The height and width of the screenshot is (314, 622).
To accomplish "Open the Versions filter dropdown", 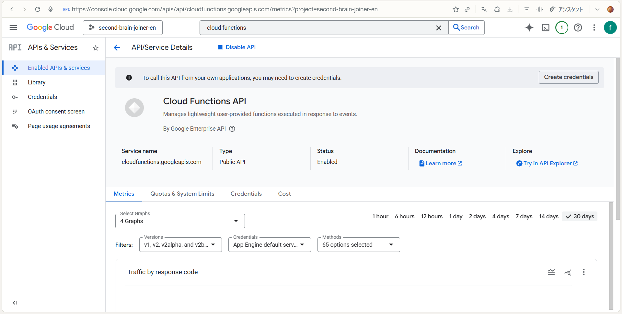I will (x=180, y=245).
